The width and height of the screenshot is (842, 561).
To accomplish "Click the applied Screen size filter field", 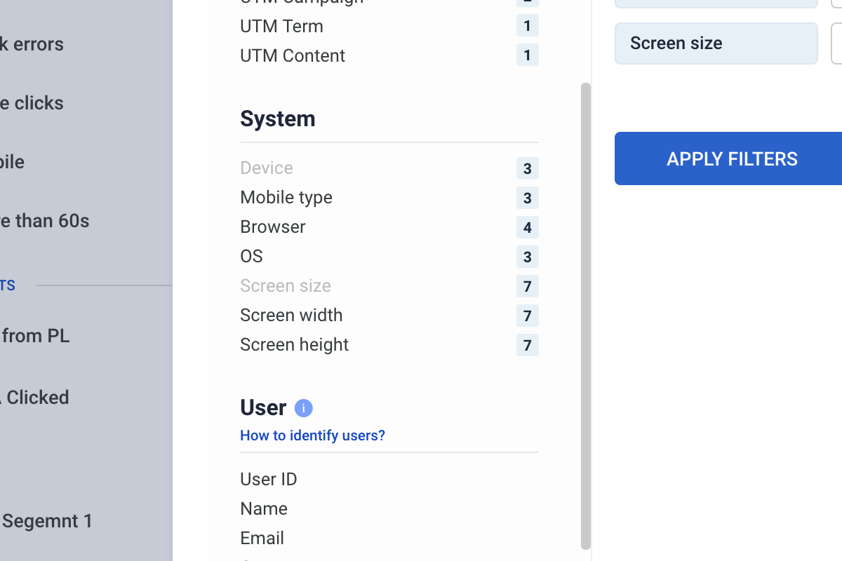I will (716, 43).
